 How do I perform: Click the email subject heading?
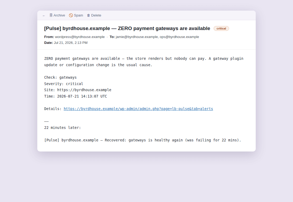pos(127,28)
